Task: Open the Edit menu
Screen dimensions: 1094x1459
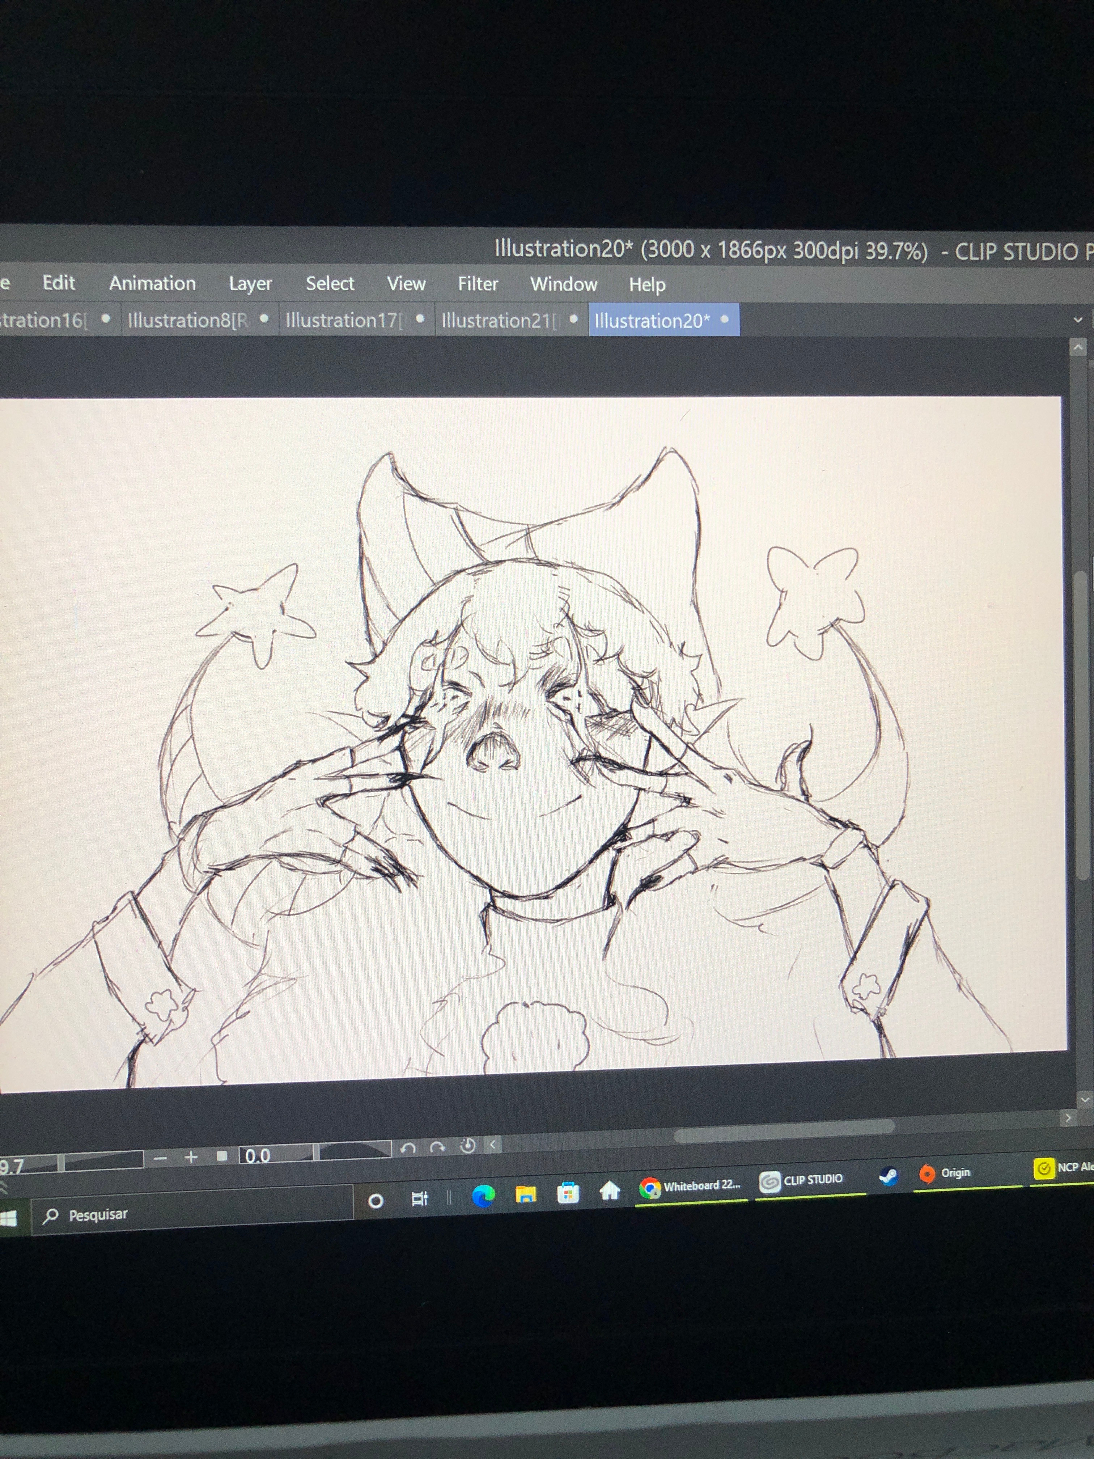Action: tap(59, 282)
